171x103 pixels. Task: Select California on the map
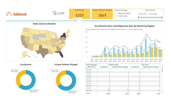pos(24,42)
